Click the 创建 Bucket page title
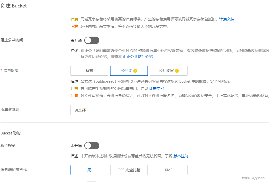269x182 pixels. tap(13, 6)
